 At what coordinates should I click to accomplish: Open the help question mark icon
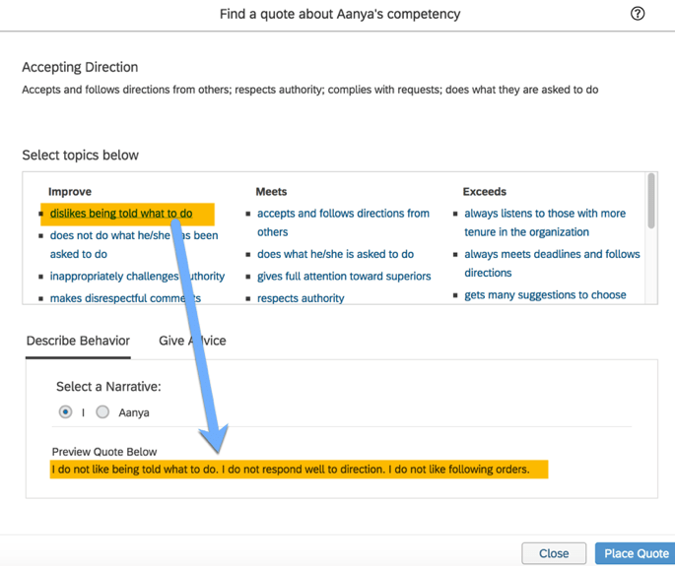[x=638, y=14]
